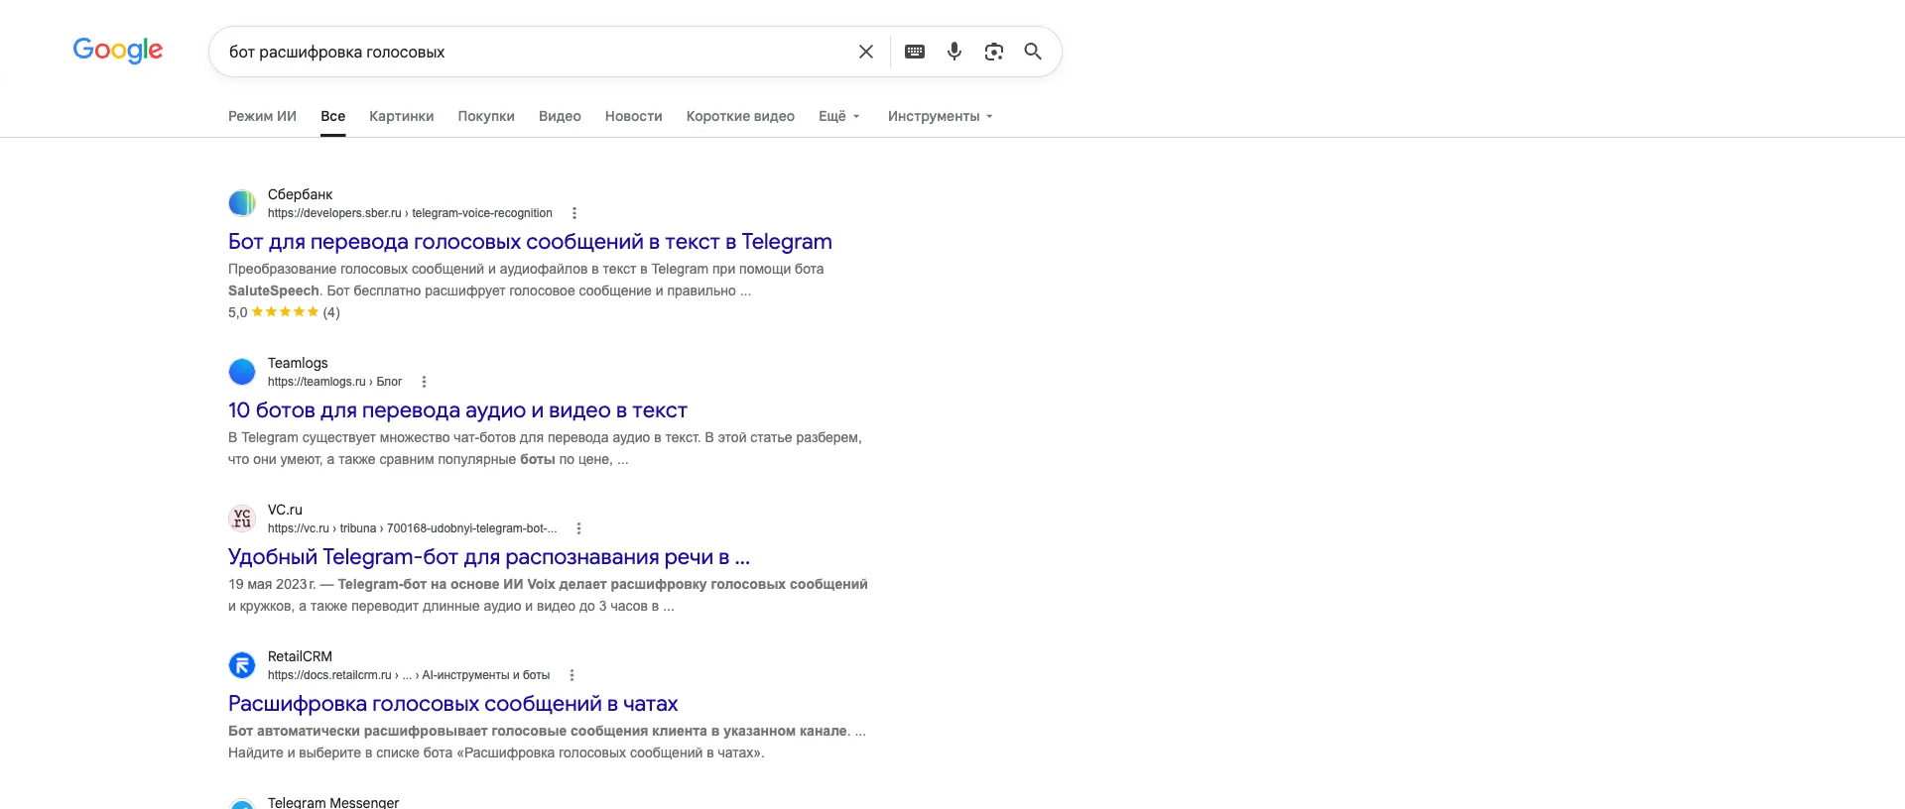Click the VC.ru favicon
1905x809 pixels.
pyautogui.click(x=242, y=519)
